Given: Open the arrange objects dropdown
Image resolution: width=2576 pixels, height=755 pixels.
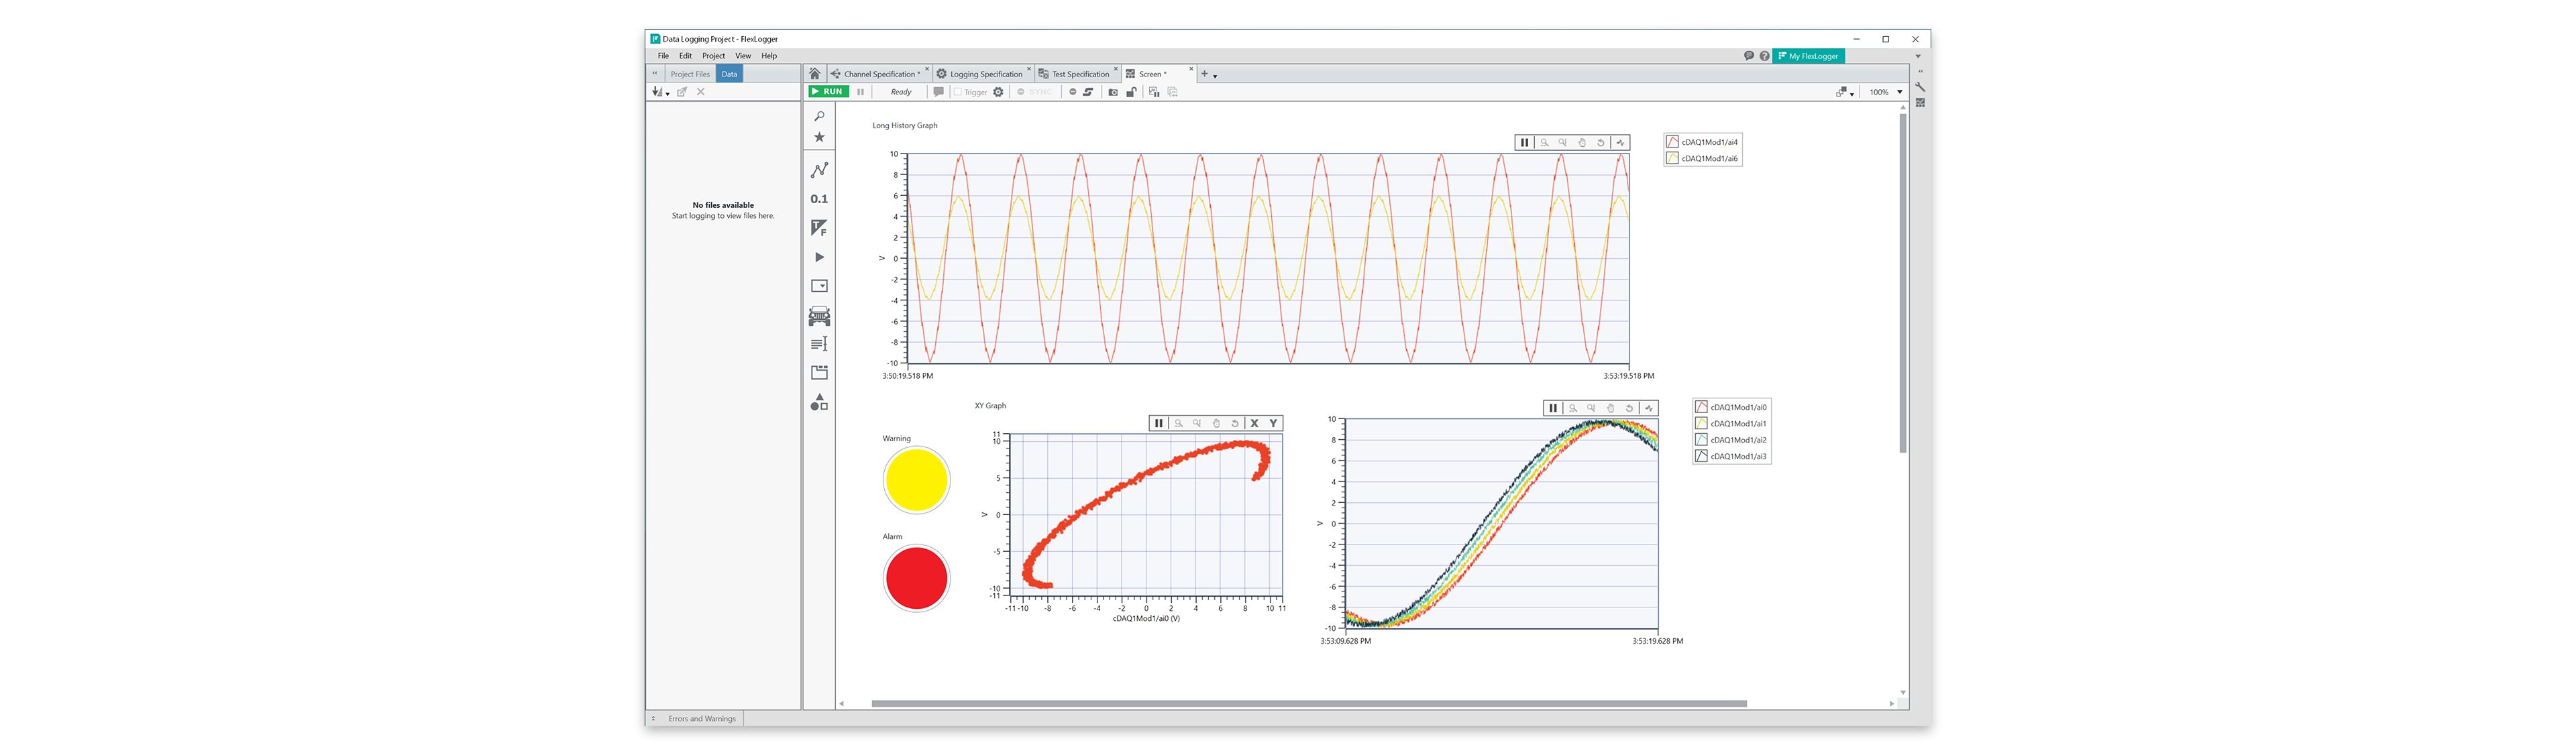Looking at the screenshot, I should (x=1845, y=92).
